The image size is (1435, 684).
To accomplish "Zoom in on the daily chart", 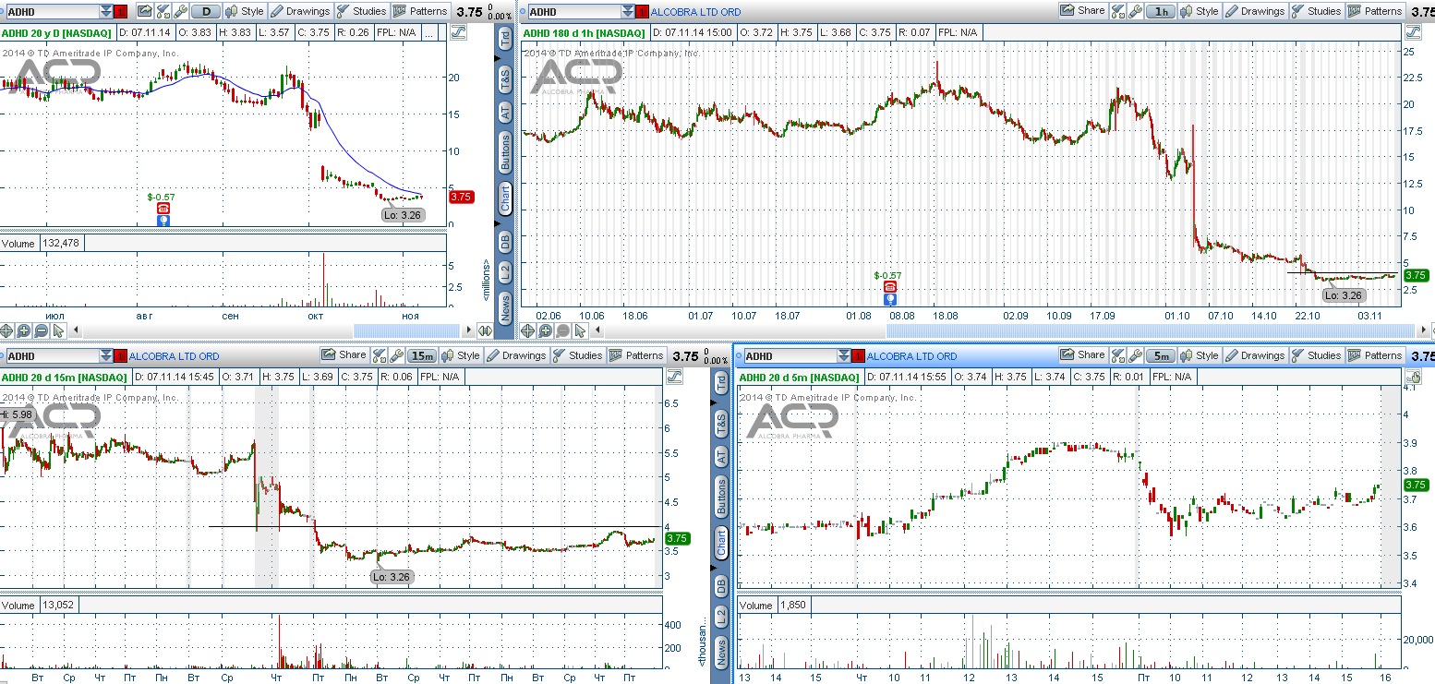I will tap(24, 330).
